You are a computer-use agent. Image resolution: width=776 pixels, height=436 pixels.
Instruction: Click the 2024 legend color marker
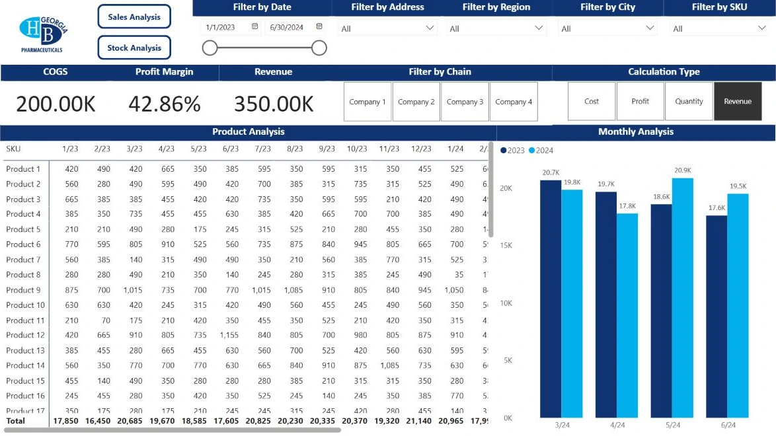(x=531, y=151)
